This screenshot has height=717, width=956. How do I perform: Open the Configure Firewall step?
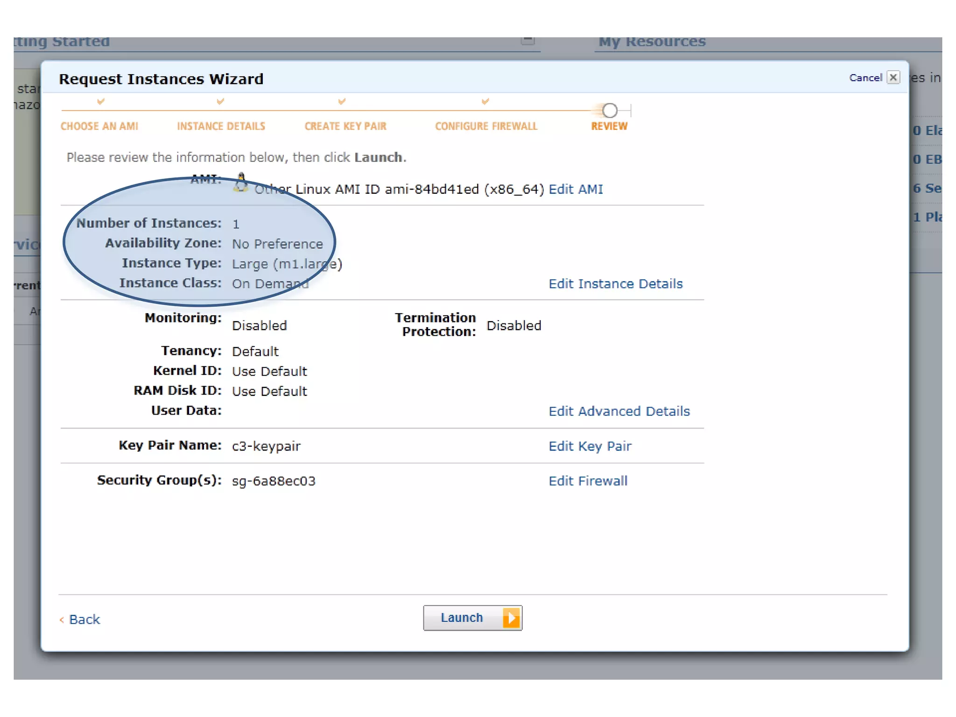[x=486, y=127]
